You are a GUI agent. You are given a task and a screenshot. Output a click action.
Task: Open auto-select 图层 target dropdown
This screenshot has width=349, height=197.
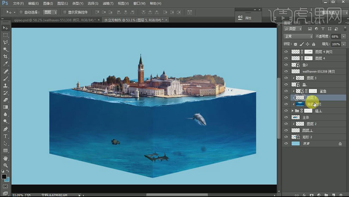tap(50, 12)
